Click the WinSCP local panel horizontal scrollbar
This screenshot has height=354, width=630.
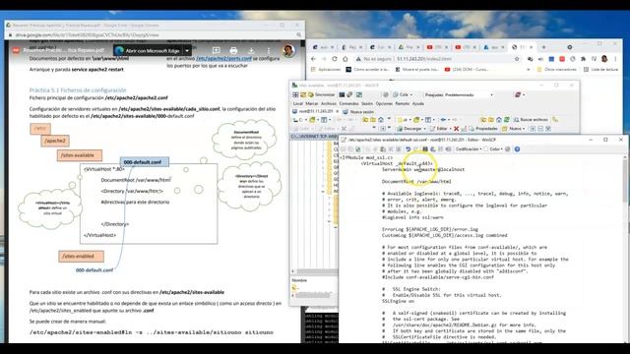315,271
